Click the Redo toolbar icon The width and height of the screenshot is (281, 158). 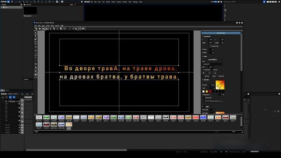70,29
